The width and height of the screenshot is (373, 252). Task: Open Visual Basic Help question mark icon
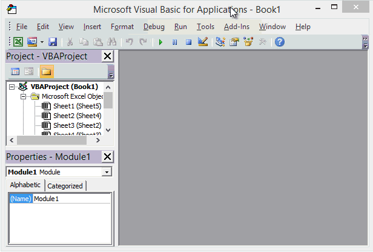[280, 42]
